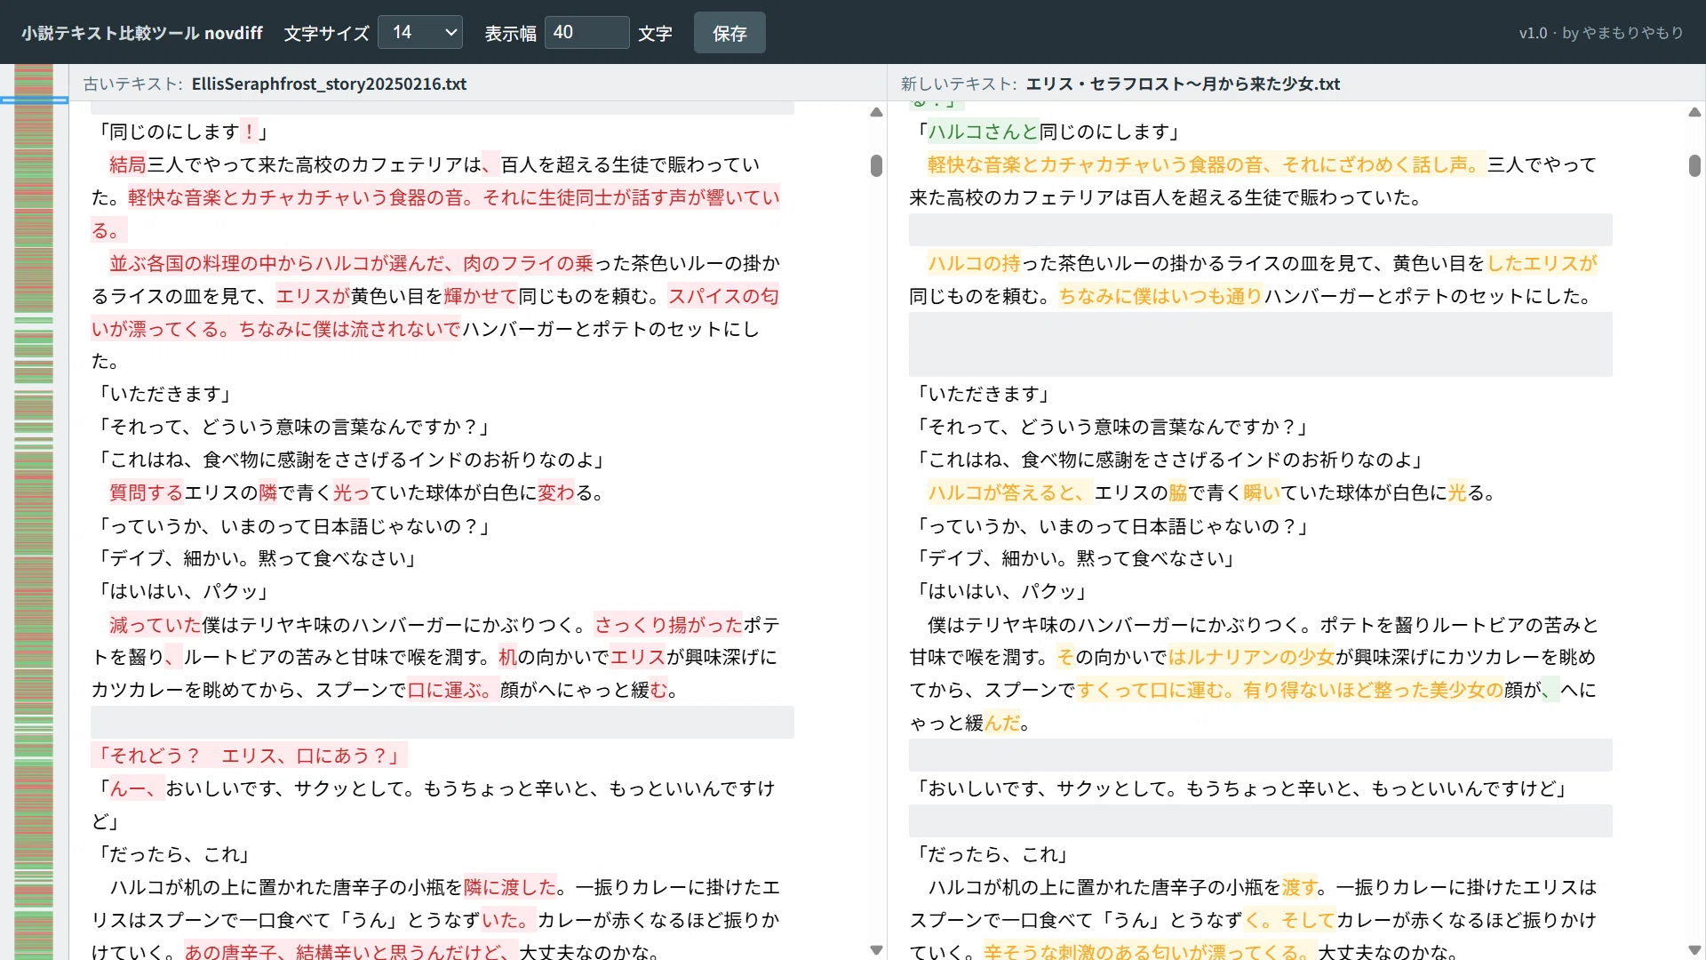This screenshot has height=960, width=1706.
Task: Click left pane deleted line 「それどう？ エリス、口にあう？」
Action: click(x=250, y=756)
